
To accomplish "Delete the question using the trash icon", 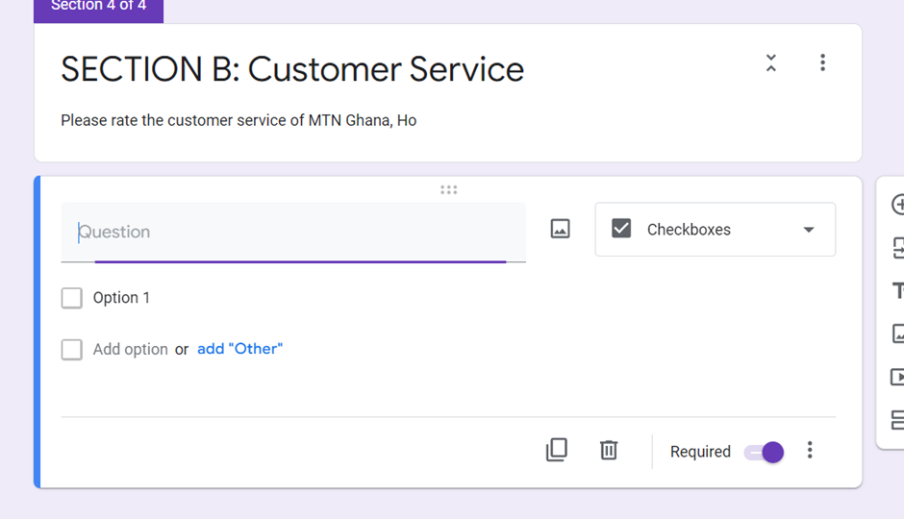I will tap(608, 450).
